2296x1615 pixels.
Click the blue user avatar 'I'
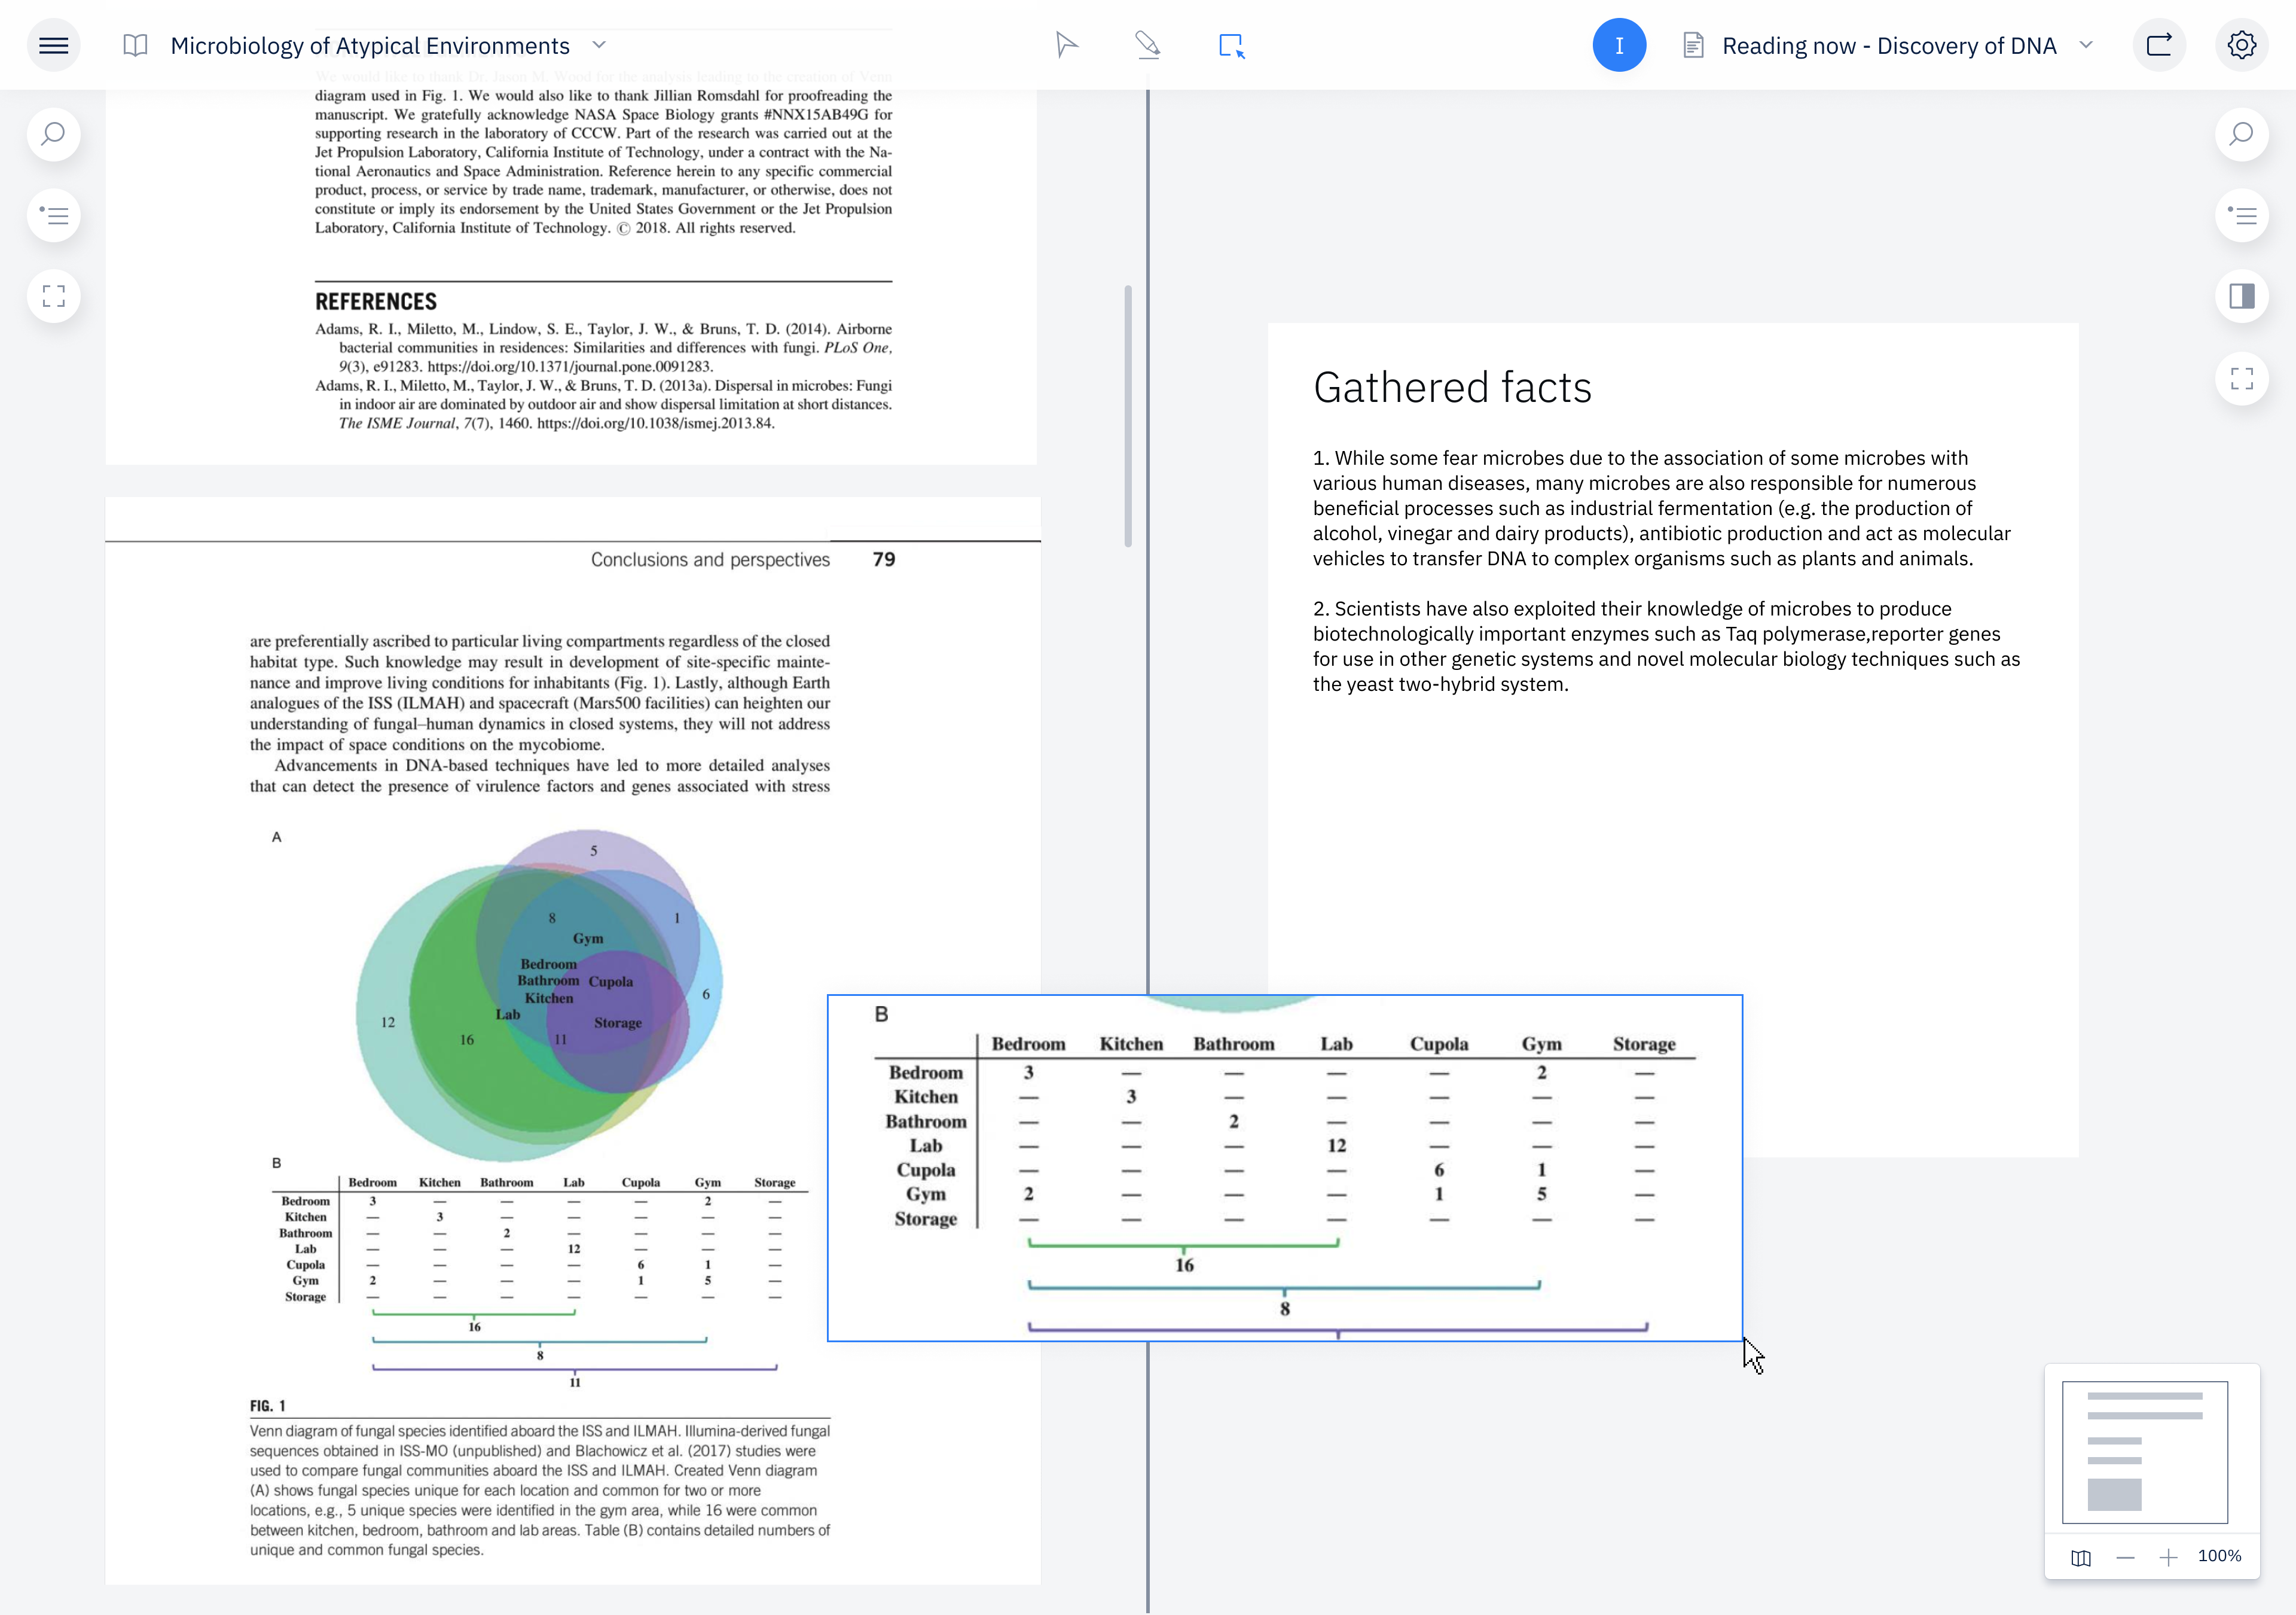coord(1619,45)
